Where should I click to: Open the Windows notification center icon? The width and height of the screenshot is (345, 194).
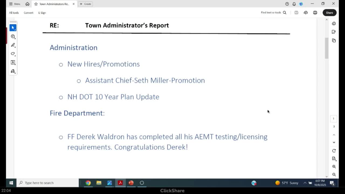click(332, 183)
